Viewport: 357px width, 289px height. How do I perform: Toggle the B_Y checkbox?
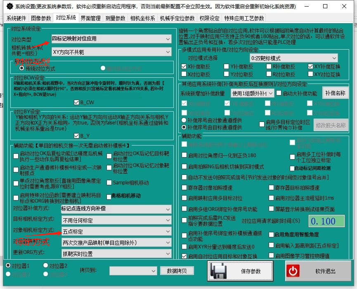coord(76,136)
